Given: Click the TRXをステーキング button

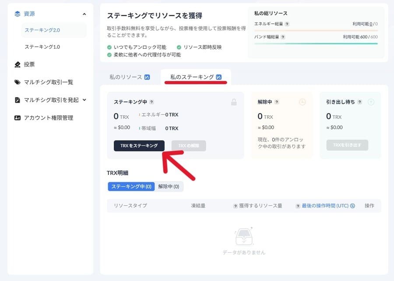Looking at the screenshot, I should 139,146.
